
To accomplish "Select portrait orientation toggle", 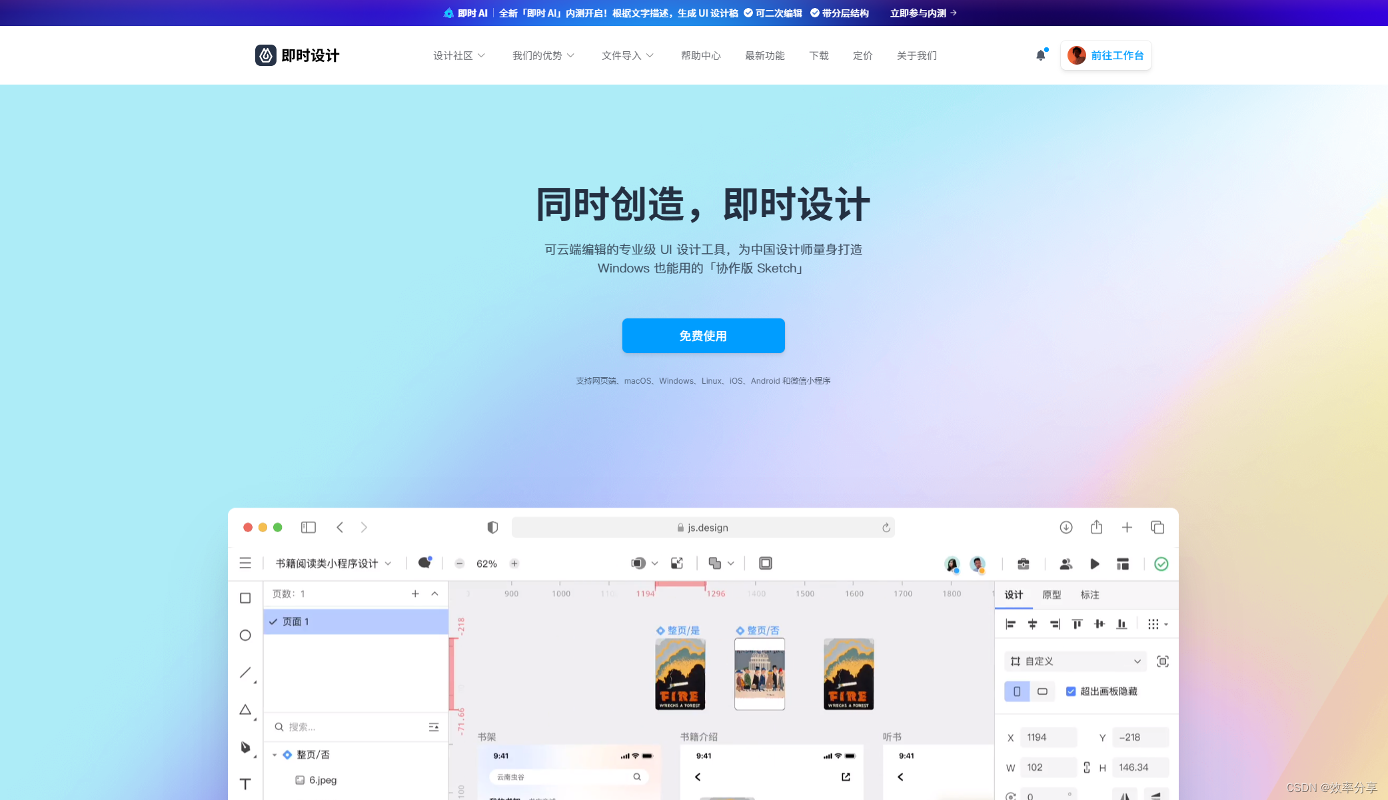I will click(1017, 691).
